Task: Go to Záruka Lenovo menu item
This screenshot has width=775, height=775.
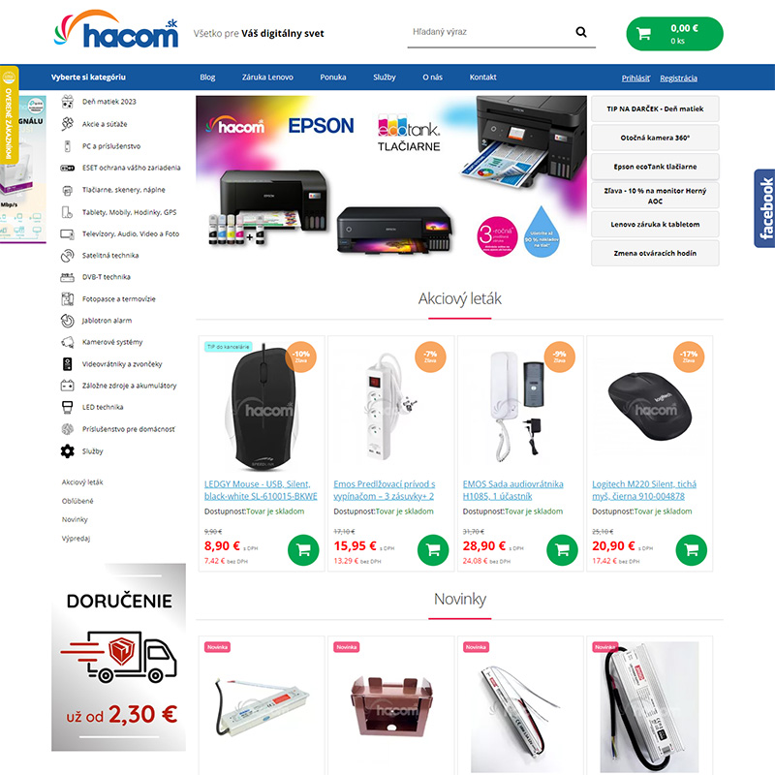Action: click(267, 77)
